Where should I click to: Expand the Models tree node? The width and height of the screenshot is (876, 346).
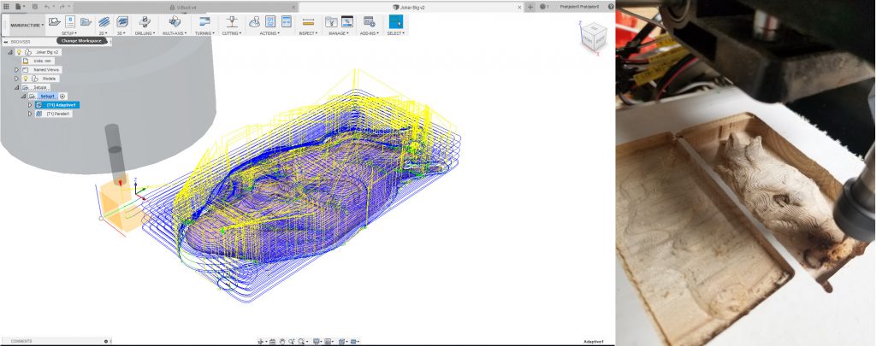(x=17, y=79)
